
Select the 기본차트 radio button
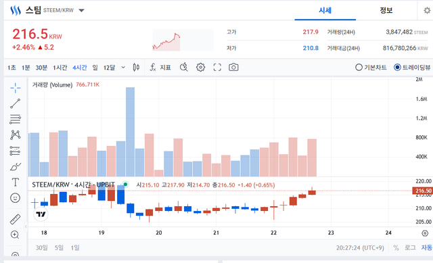(x=359, y=68)
